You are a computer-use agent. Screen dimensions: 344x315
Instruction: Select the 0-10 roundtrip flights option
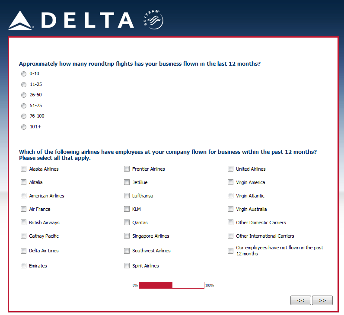click(24, 74)
